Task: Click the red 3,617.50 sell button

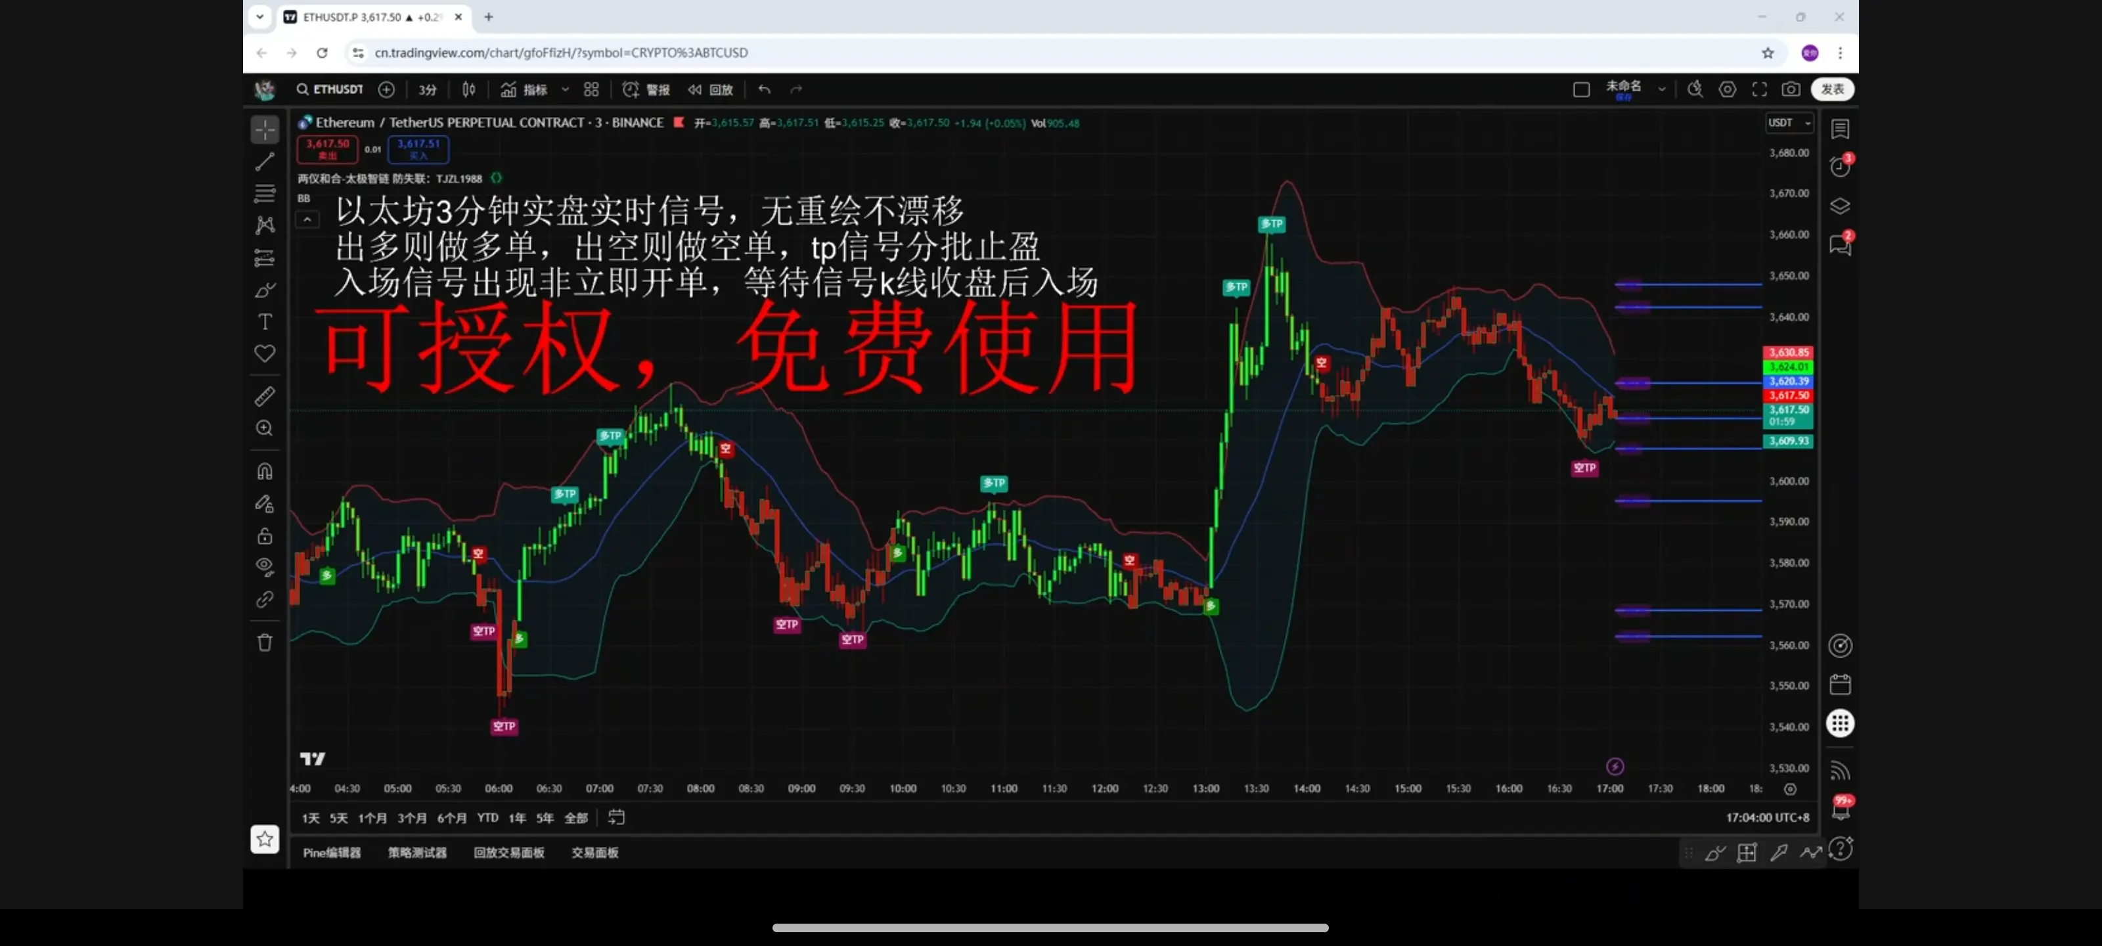Action: (327, 149)
